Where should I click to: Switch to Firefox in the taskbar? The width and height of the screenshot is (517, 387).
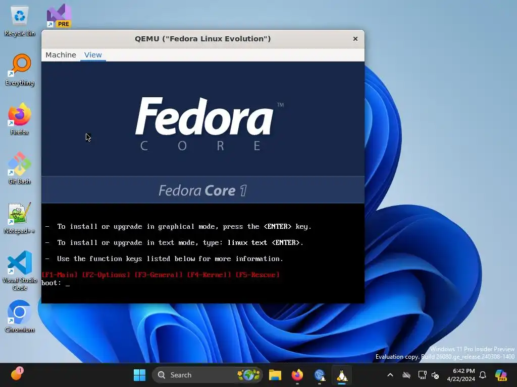pyautogui.click(x=297, y=375)
